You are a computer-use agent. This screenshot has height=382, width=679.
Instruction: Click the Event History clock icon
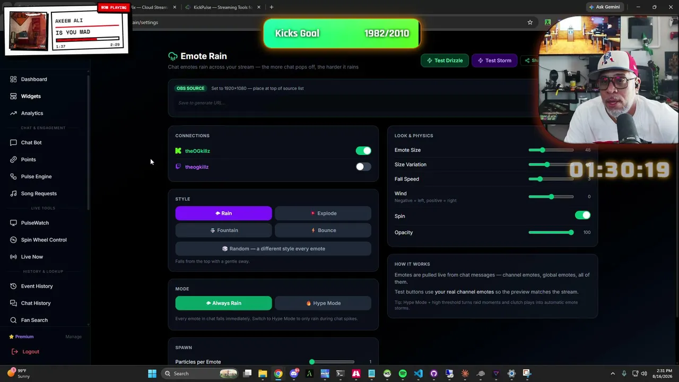click(13, 286)
